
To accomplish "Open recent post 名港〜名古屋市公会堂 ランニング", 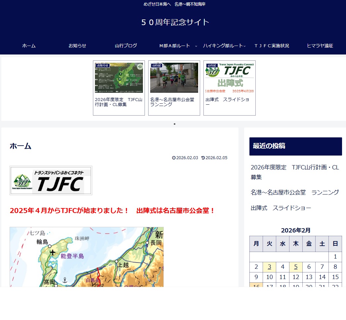I will (295, 192).
